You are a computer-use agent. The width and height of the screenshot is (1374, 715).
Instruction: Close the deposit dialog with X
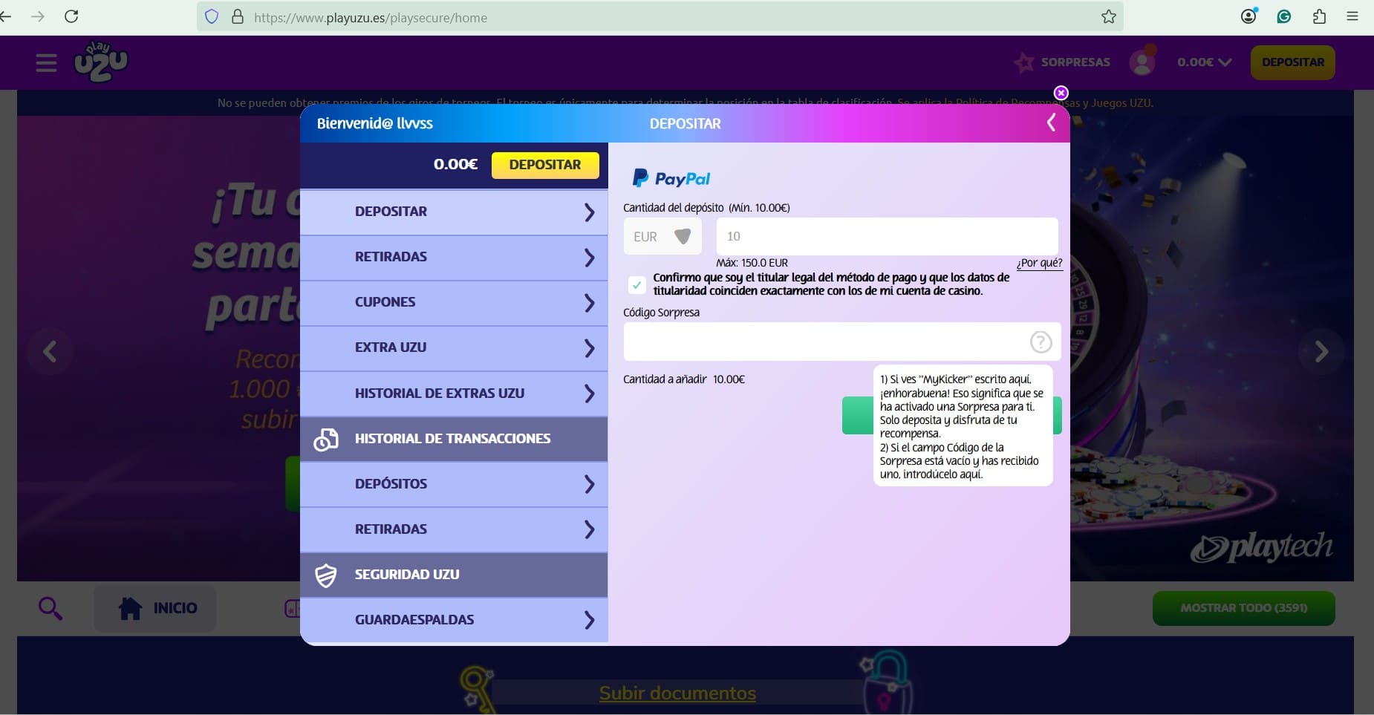1061,93
